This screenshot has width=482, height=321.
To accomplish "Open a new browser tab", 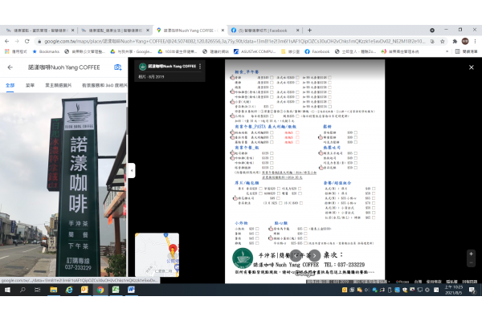I will pos(309,30).
